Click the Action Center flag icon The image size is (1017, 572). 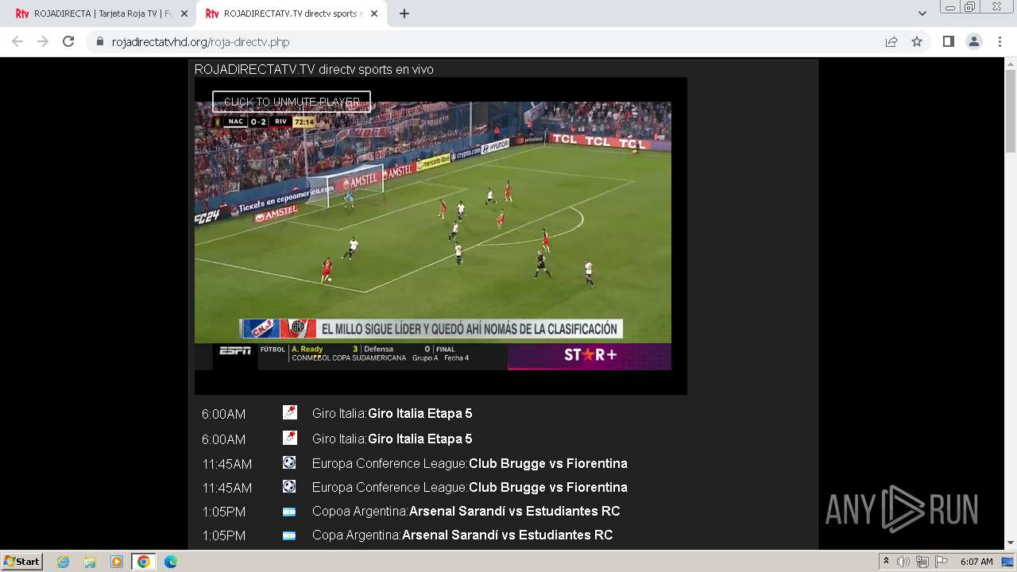click(941, 562)
